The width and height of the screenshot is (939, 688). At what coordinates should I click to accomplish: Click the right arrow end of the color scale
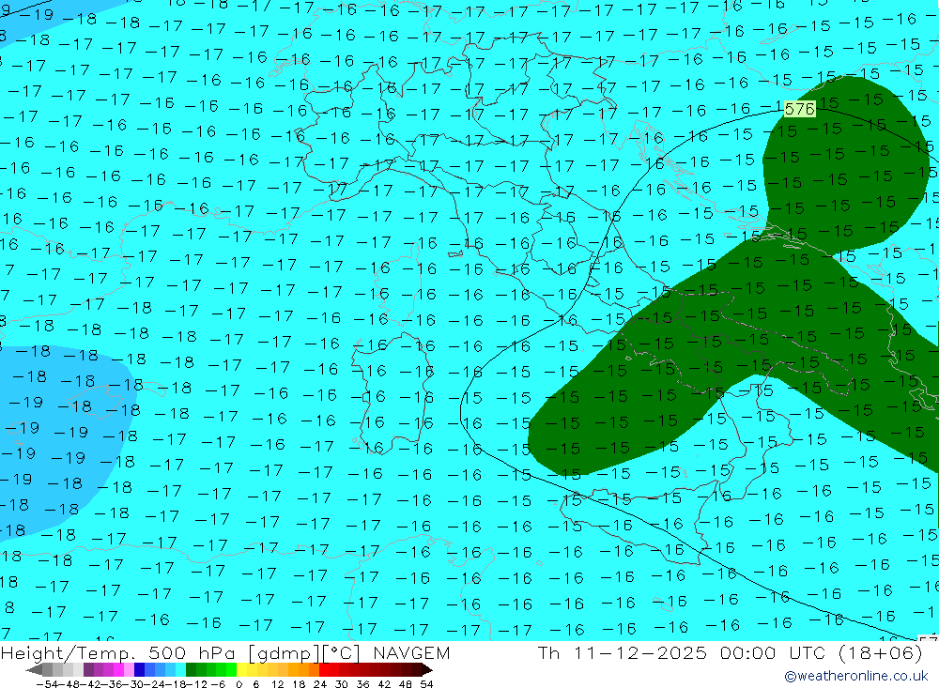(427, 670)
